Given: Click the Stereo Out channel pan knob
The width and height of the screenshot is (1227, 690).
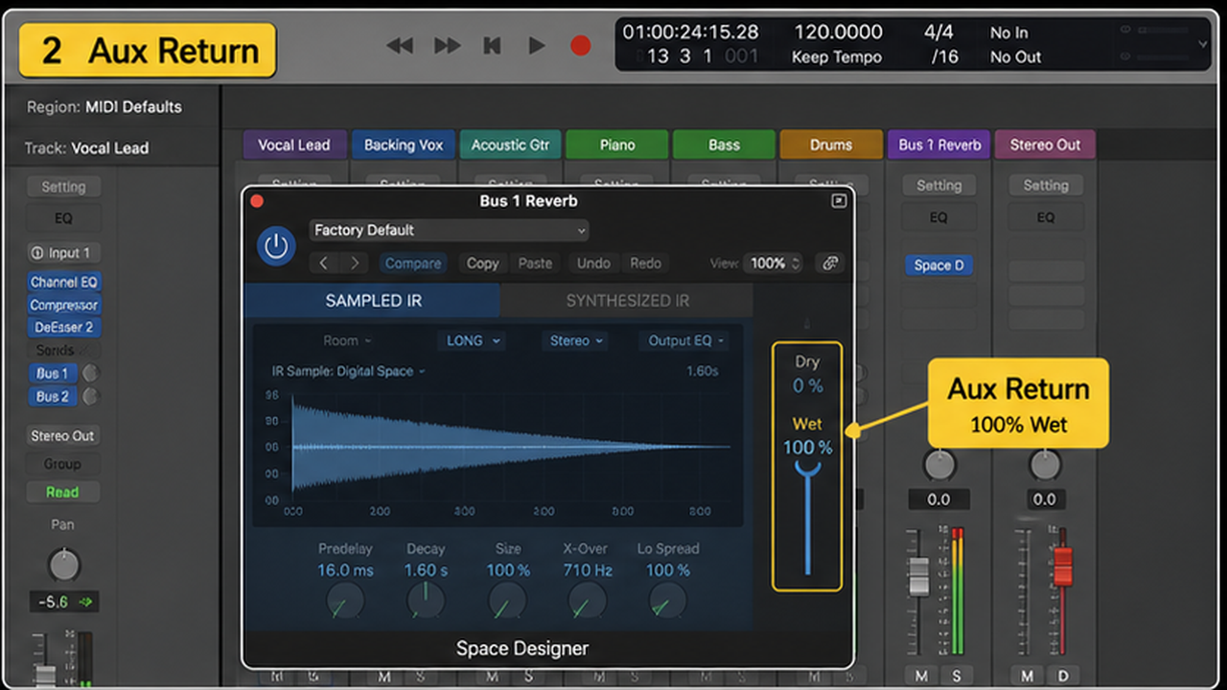Looking at the screenshot, I should [x=1045, y=465].
